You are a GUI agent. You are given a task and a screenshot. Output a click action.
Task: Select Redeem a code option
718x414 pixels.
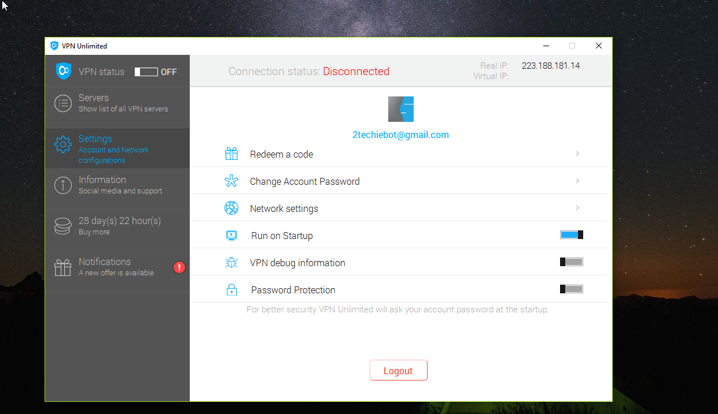click(400, 154)
